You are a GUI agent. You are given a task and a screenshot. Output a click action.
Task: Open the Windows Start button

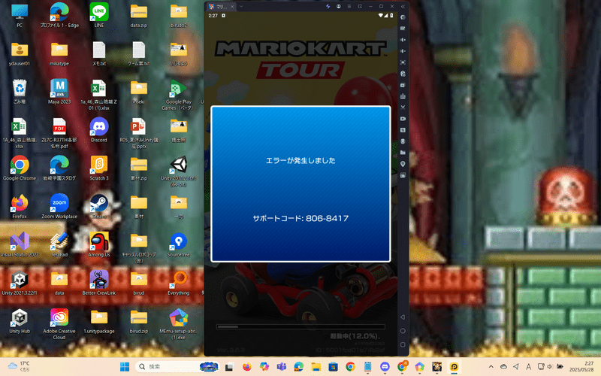(x=125, y=367)
